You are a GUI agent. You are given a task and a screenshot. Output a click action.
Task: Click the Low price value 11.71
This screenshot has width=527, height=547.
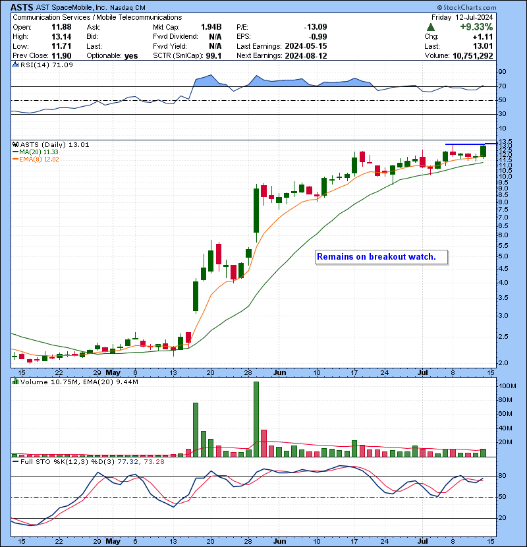(61, 46)
